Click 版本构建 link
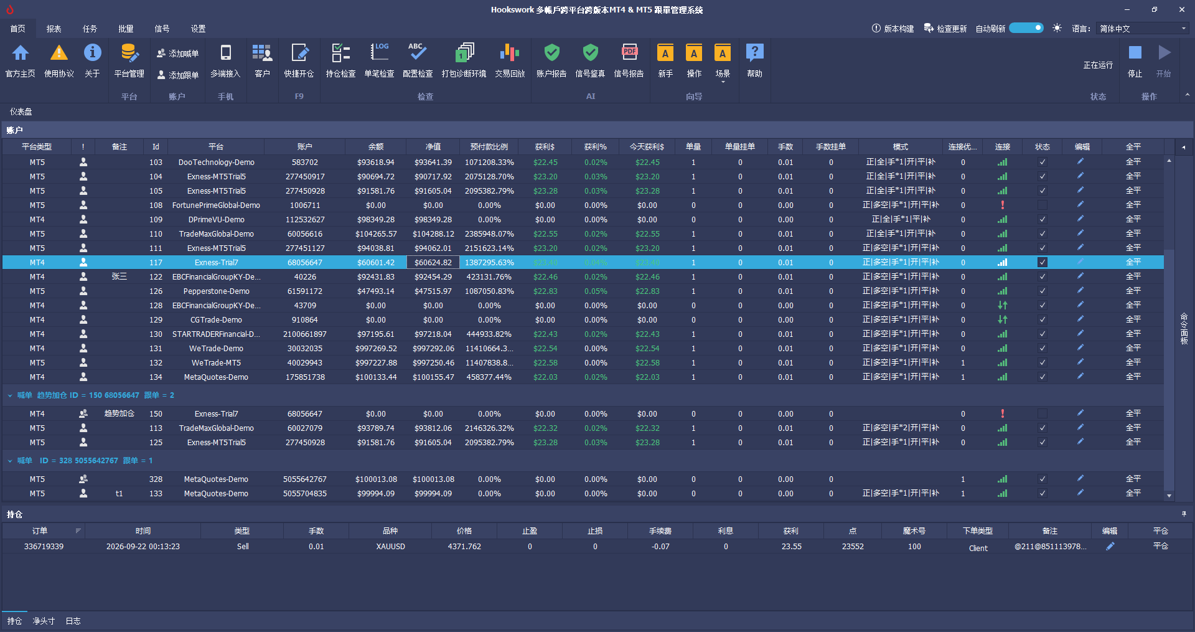Viewport: 1195px width, 632px height. point(893,29)
